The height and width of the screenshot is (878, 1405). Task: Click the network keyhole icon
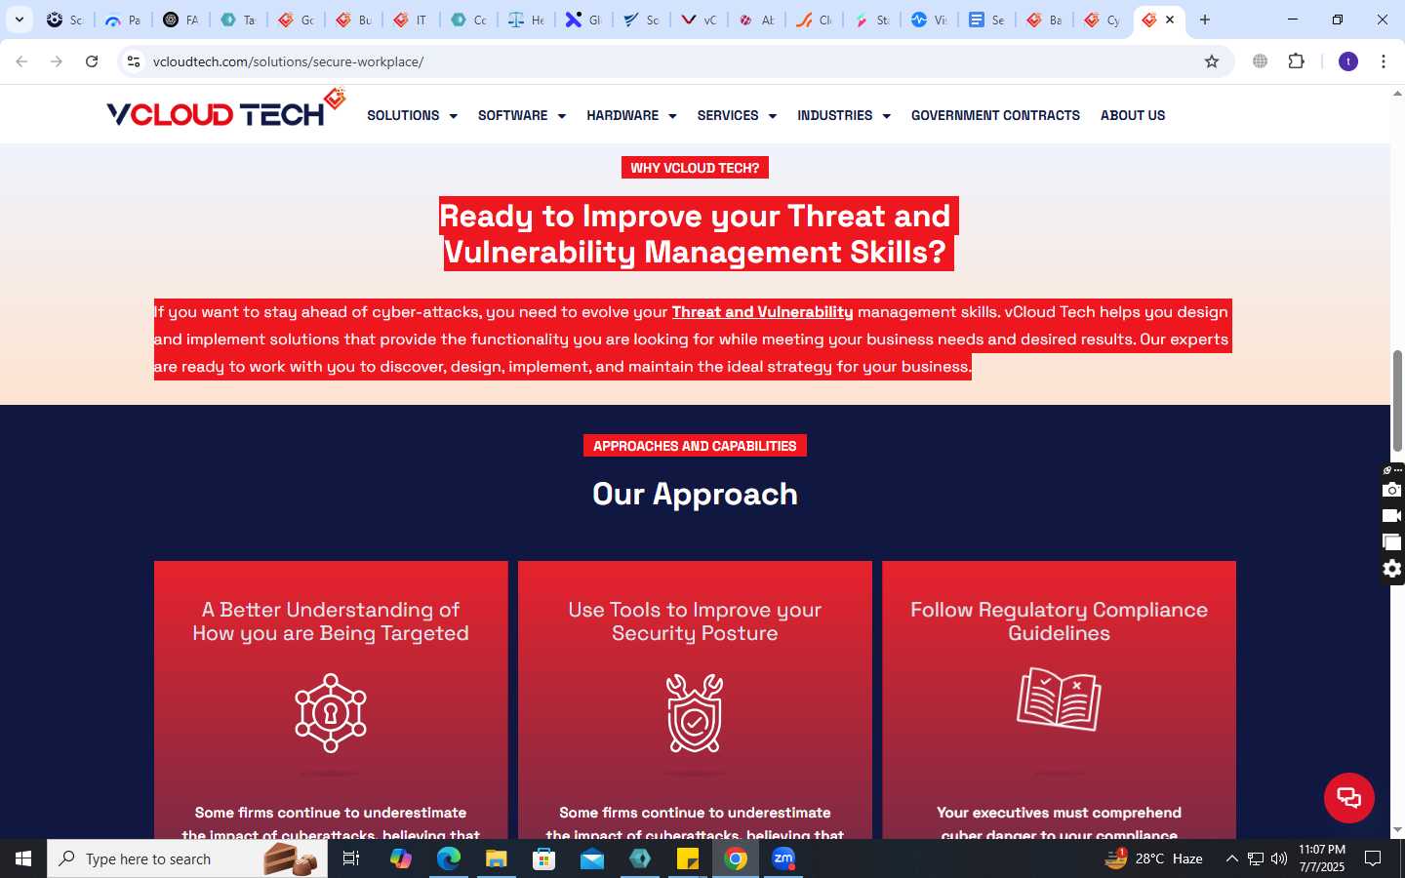(x=331, y=713)
